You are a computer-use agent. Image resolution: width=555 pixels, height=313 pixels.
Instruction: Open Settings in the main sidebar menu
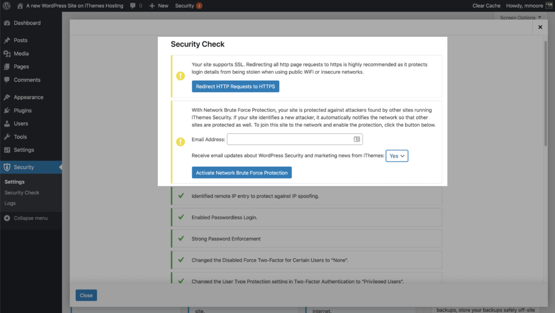(31, 150)
